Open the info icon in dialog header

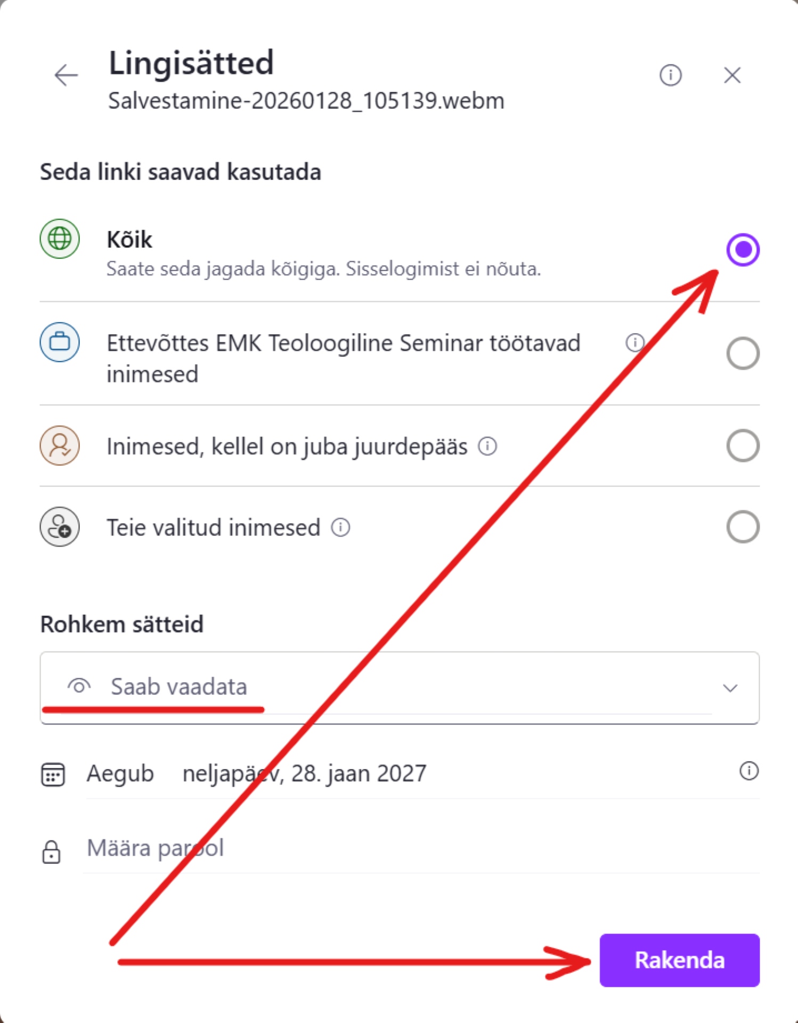pyautogui.click(x=670, y=75)
